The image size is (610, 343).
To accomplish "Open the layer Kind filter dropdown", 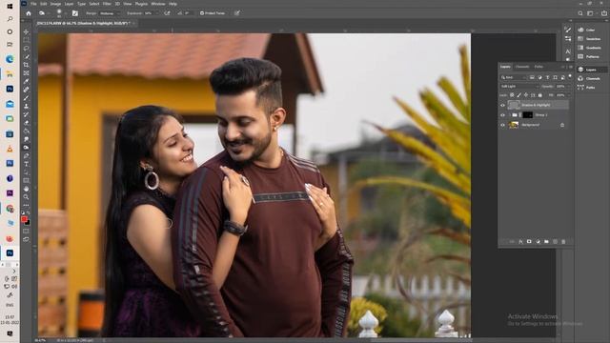I will click(514, 77).
